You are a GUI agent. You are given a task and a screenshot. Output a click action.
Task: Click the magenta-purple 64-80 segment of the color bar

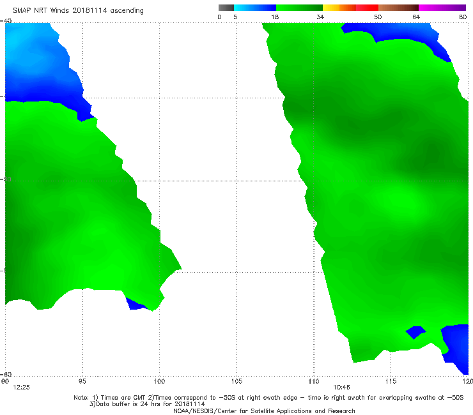(442, 8)
